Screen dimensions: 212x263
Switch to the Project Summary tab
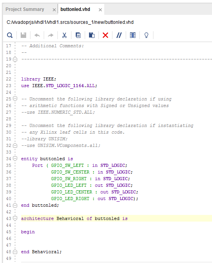[x=25, y=9]
